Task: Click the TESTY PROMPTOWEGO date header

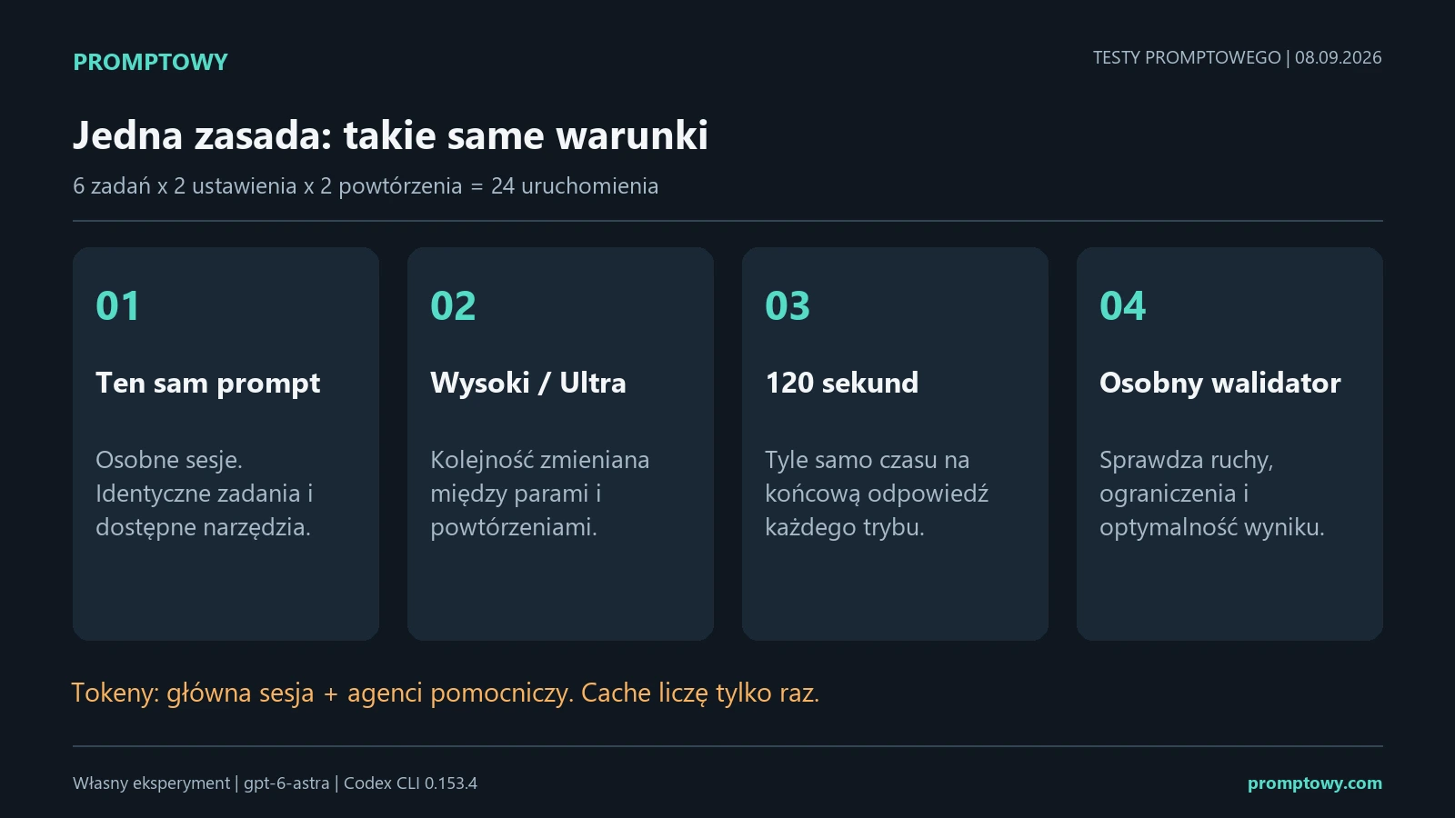Action: click(x=1237, y=58)
